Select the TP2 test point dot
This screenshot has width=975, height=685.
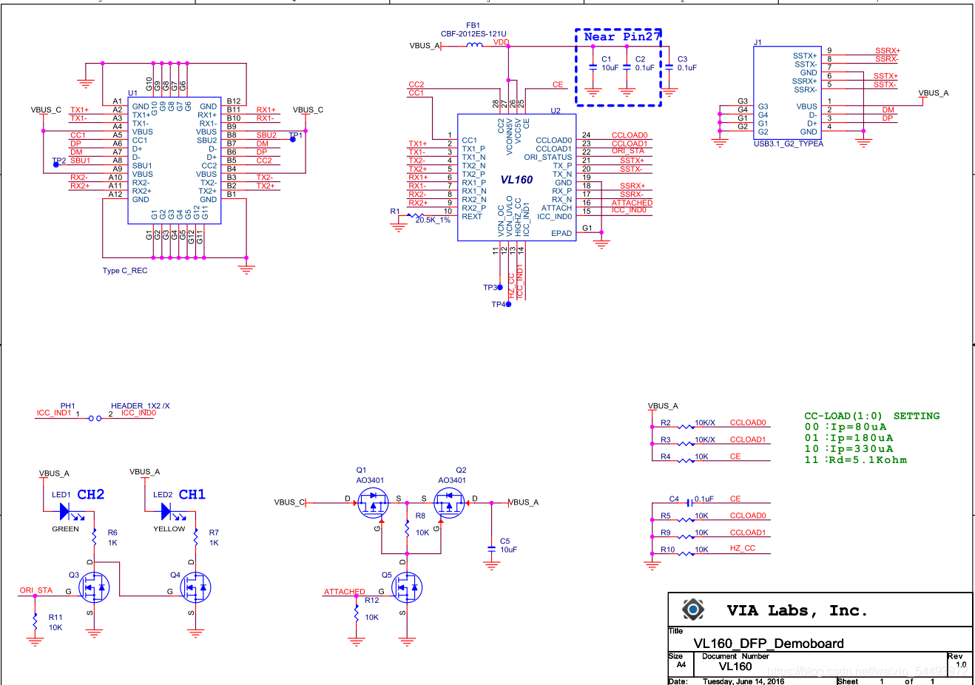[x=56, y=165]
